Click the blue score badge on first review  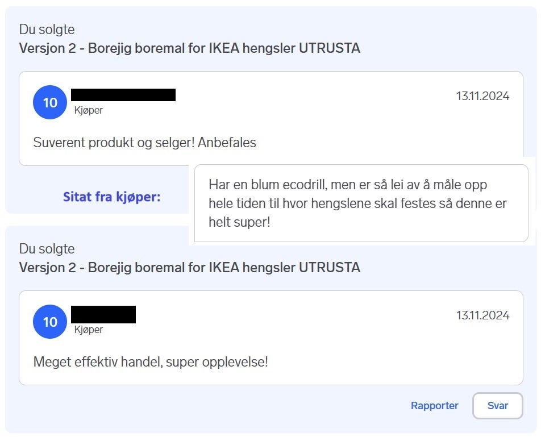[50, 102]
